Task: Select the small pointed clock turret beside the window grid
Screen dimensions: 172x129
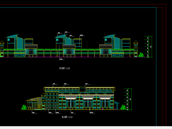Action: click(43, 101)
